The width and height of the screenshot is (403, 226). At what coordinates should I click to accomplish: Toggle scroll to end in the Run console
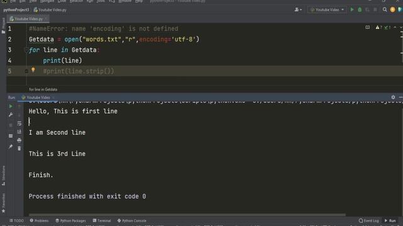click(20, 132)
